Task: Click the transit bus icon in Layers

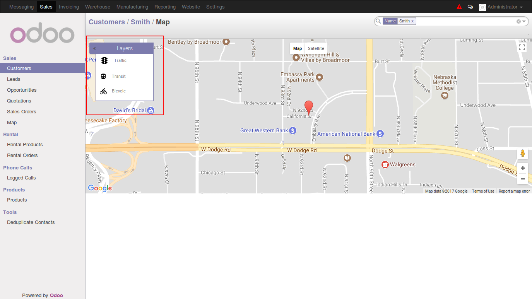Action: pos(103,77)
